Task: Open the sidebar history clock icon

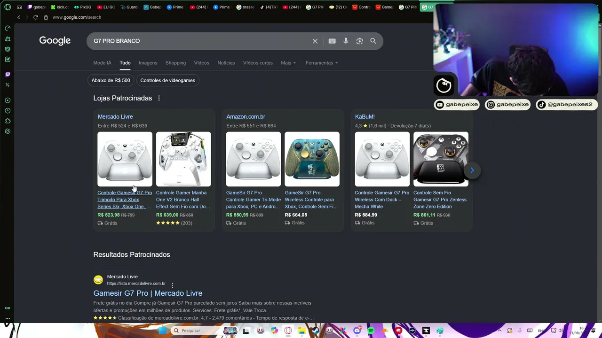Action: [8, 111]
